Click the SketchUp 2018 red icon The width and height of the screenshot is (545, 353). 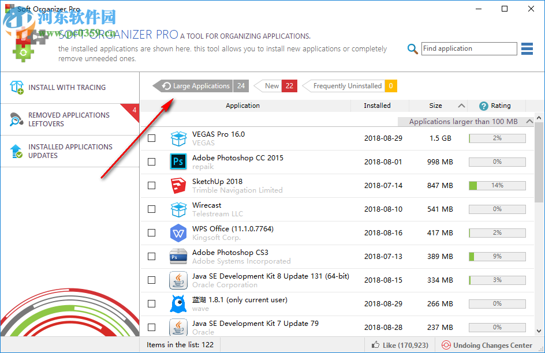(x=178, y=185)
